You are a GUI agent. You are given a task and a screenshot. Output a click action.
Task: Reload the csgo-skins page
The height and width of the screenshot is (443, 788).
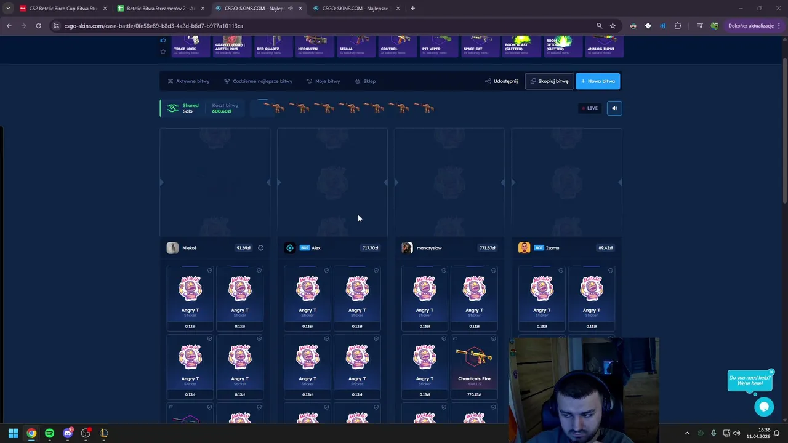click(38, 26)
